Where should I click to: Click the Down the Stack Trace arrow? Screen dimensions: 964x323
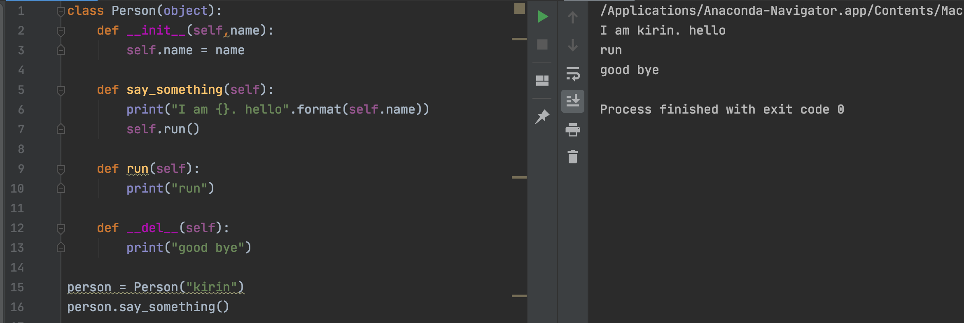point(572,45)
